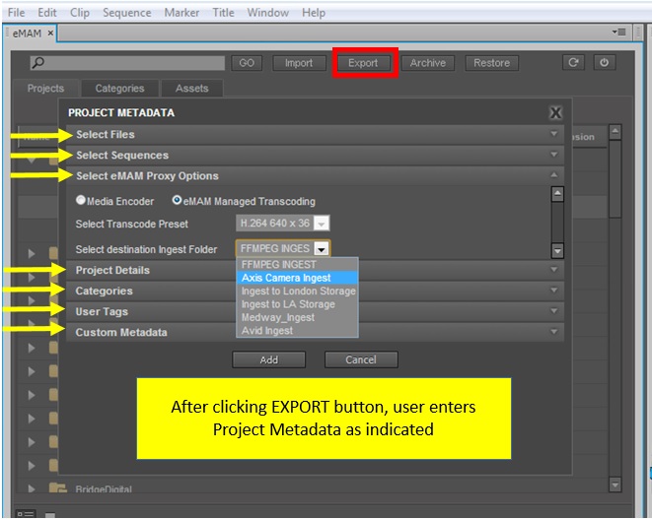Click the Restore button
The width and height of the screenshot is (652, 519).
pyautogui.click(x=492, y=63)
